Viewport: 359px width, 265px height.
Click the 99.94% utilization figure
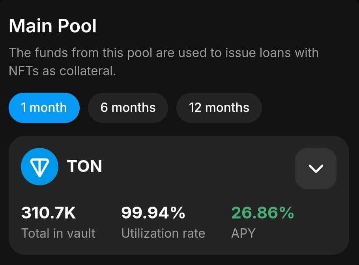pyautogui.click(x=153, y=213)
